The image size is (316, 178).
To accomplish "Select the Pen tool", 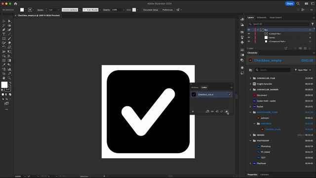I will click(4, 30).
